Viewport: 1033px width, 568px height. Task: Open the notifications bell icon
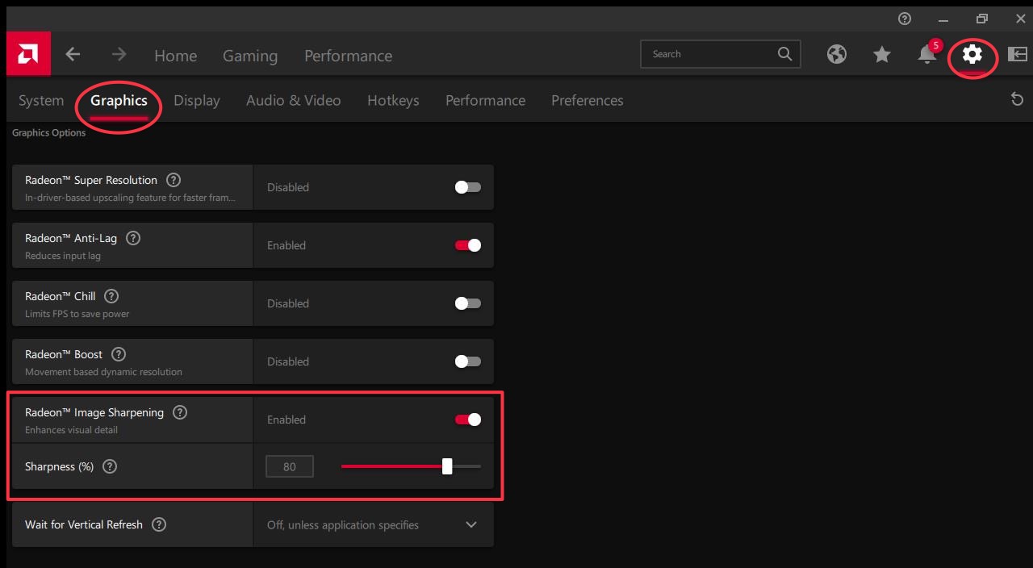(927, 54)
